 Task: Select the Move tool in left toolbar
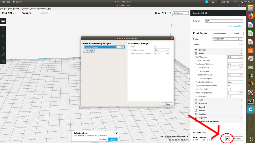pyautogui.click(x=3, y=29)
